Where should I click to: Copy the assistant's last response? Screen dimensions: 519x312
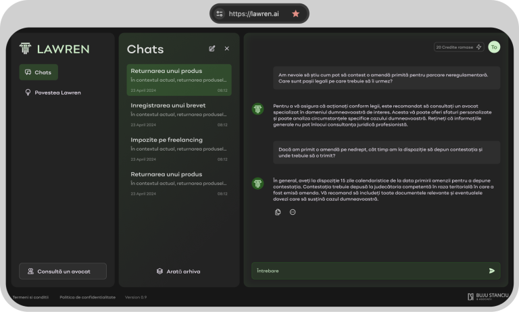(x=278, y=212)
